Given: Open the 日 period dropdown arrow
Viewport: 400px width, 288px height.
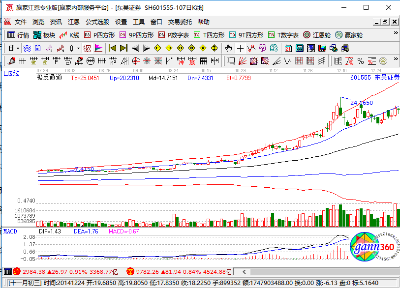Looking at the screenshot, I should 18,48.
